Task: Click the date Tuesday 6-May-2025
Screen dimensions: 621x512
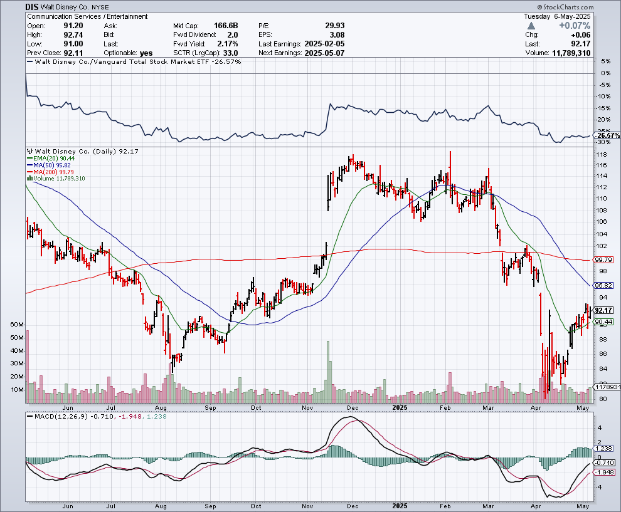Action: click(557, 16)
